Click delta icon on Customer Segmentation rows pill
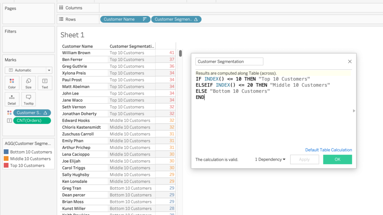The width and height of the screenshot is (383, 215). click(196, 19)
